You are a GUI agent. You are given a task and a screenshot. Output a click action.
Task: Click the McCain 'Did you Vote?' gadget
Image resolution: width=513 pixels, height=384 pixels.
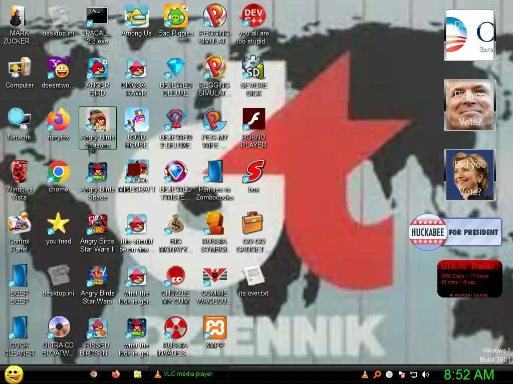click(x=469, y=105)
